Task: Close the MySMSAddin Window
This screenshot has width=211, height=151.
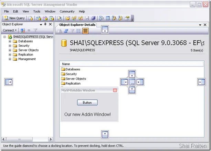Action: click(115, 90)
